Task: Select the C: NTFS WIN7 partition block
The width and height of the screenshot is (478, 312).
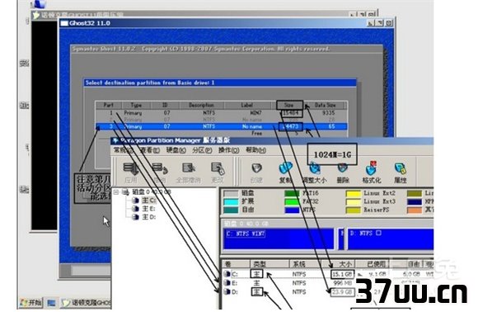Action: (279, 239)
